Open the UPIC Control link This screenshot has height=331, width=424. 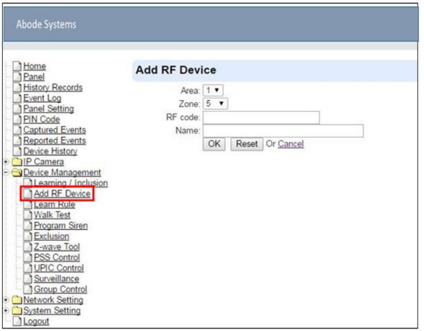click(x=59, y=268)
